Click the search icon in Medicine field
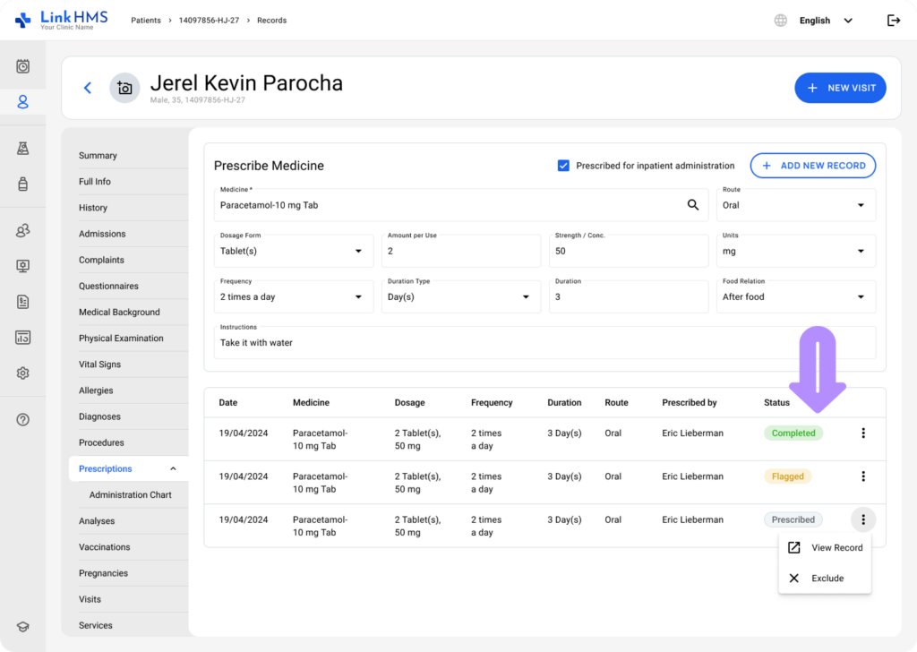 (x=692, y=205)
